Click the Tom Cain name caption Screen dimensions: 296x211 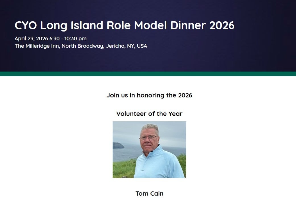(x=149, y=194)
